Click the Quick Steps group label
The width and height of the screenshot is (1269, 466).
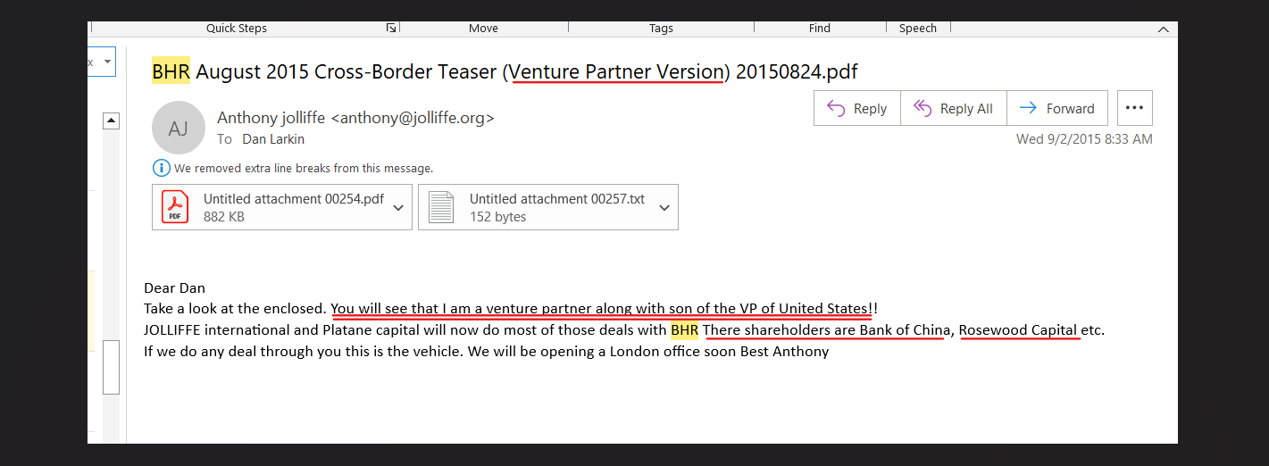coord(237,29)
